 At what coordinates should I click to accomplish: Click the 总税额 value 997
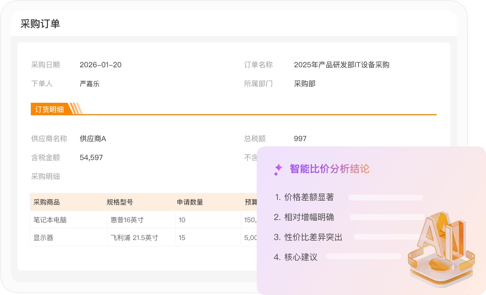tap(300, 139)
